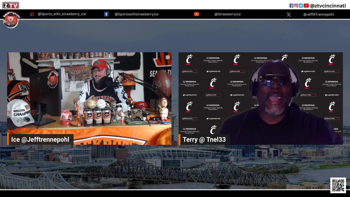Screen dimensions: 350x197
Task: Click the ZTV logo in the corner
Action: (10, 5)
